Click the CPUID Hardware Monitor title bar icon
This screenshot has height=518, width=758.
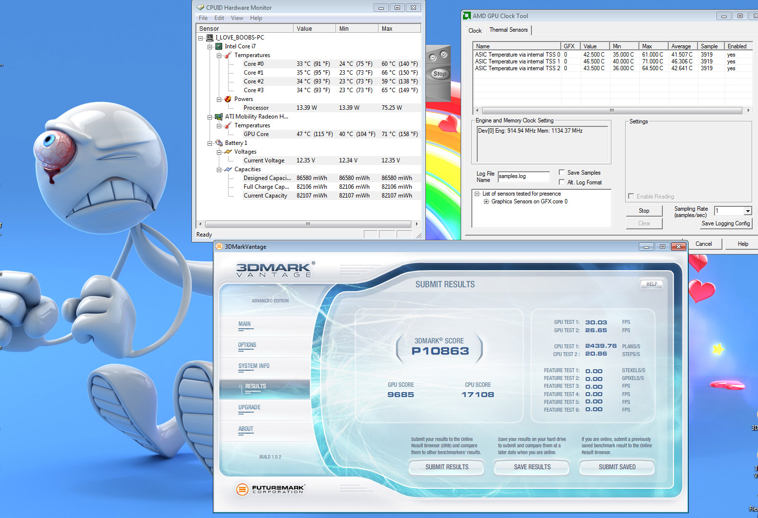coord(200,7)
